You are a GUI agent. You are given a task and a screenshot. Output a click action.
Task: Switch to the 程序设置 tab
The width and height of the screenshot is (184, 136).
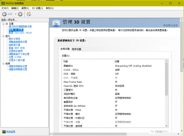(x=77, y=49)
